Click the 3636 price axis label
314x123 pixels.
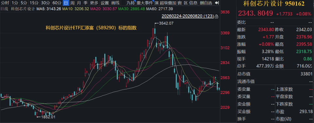click(225, 12)
